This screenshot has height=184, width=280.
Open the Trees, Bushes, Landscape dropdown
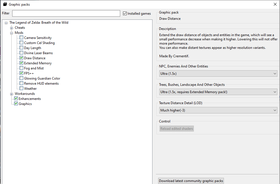pyautogui.click(x=218, y=92)
